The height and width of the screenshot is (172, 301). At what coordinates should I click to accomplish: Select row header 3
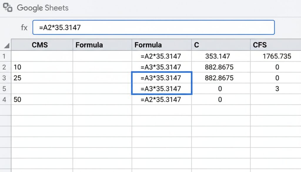pos(6,78)
